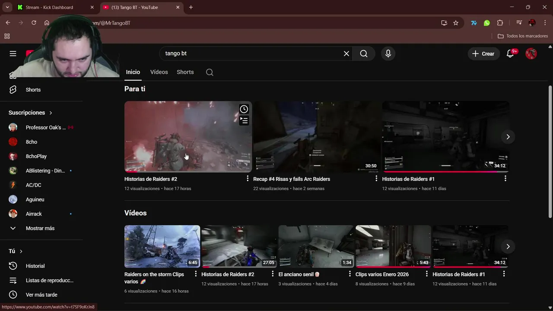Click the Ver más tarde clock icon
Viewport: 553px width, 311px height.
13,295
